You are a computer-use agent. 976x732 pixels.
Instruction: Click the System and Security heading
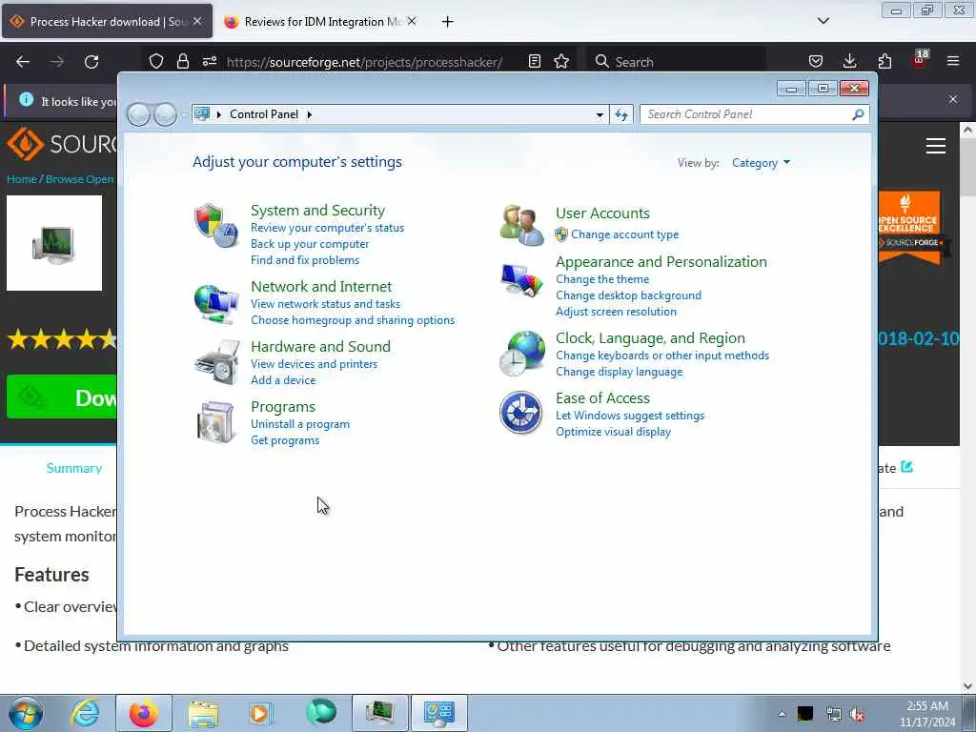coord(317,211)
